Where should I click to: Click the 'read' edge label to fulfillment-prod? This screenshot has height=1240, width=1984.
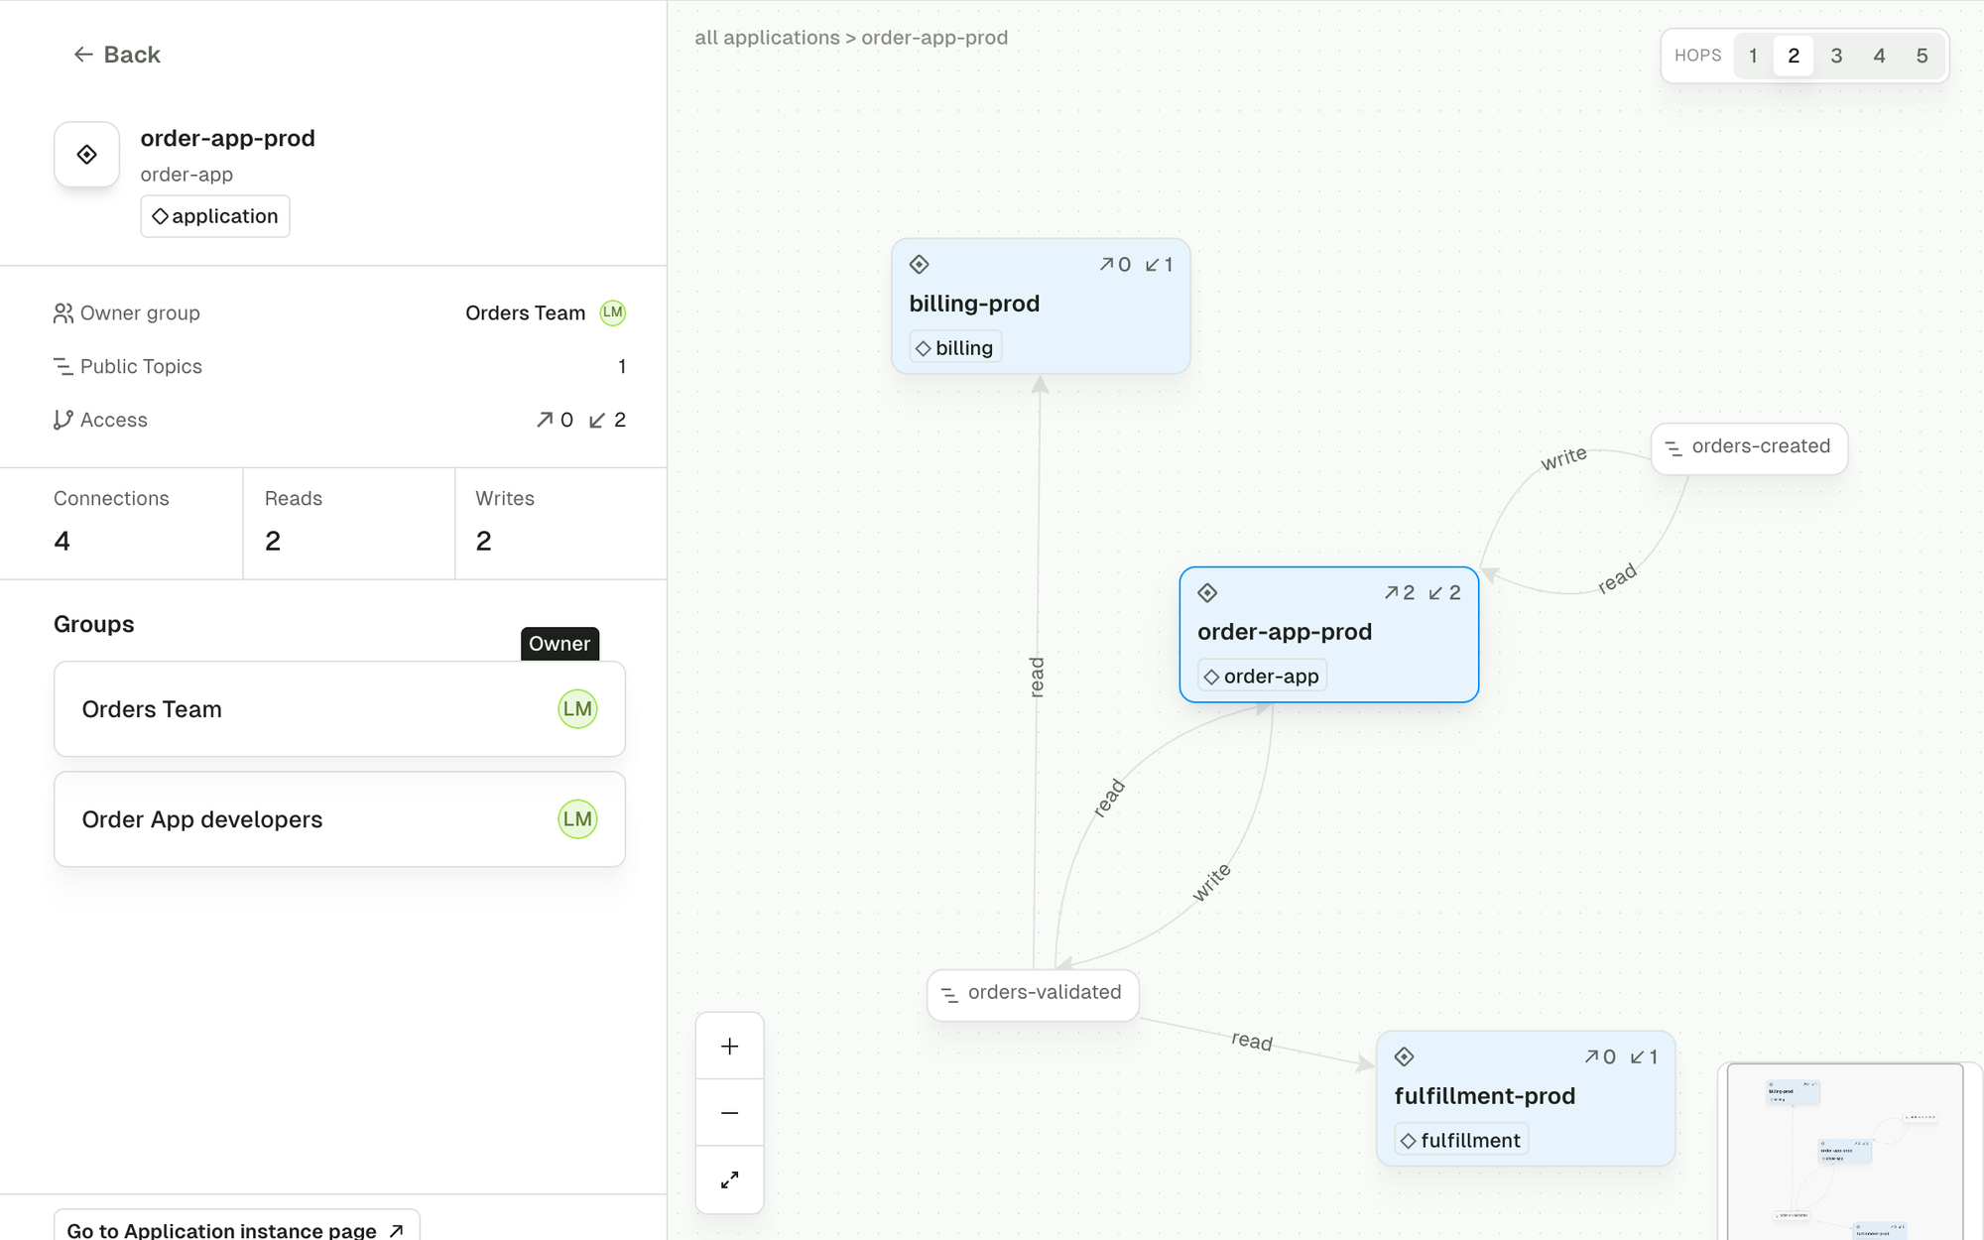pyautogui.click(x=1252, y=1041)
